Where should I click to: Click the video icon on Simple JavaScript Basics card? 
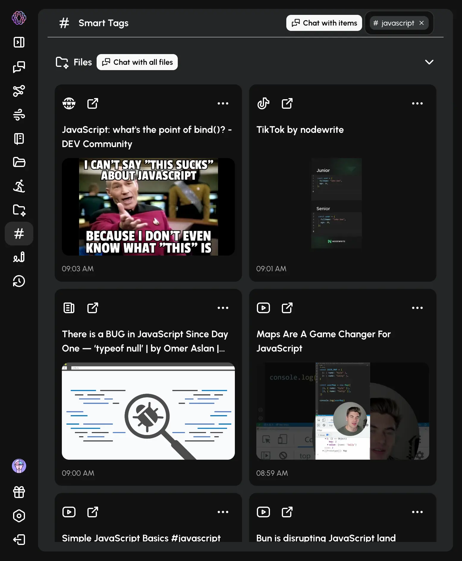coord(69,512)
